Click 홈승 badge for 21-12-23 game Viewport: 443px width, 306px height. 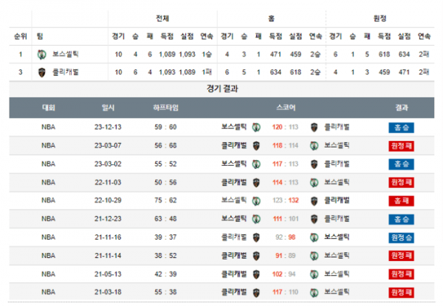click(401, 219)
